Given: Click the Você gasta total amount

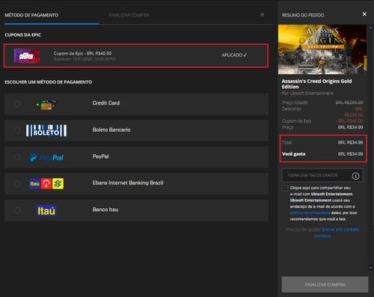Looking at the screenshot, I should click(350, 154).
